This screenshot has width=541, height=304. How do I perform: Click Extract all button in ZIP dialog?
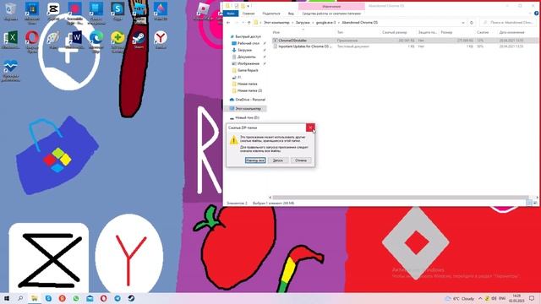pyautogui.click(x=255, y=160)
